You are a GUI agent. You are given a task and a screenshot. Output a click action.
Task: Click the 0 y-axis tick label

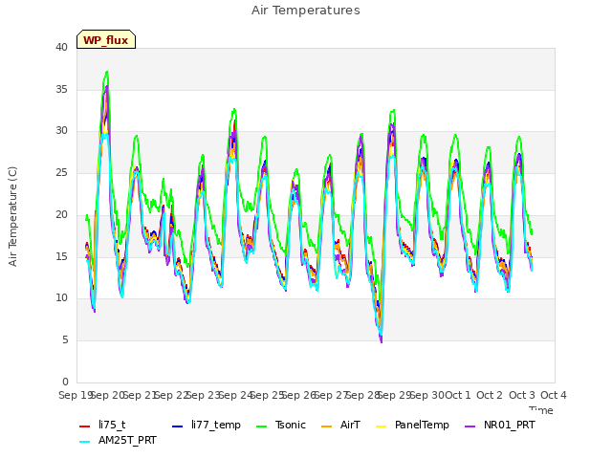pyautogui.click(x=65, y=382)
